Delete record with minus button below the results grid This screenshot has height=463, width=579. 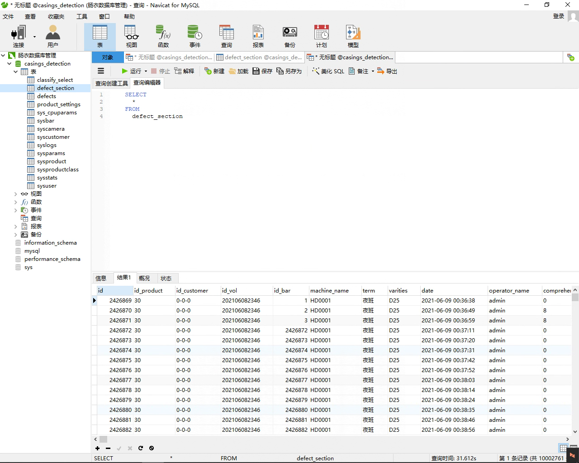108,448
